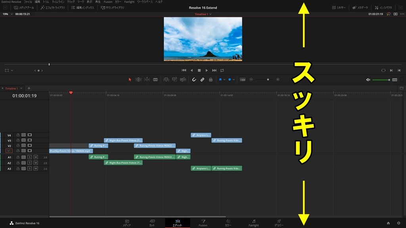Click the Insert Clip icon
Screen dimensions: 406x228
[166, 80]
